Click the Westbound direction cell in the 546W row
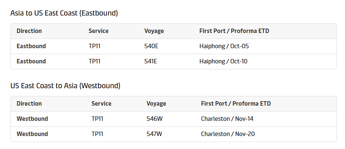Screen dimensions: 345x149 point(32,119)
